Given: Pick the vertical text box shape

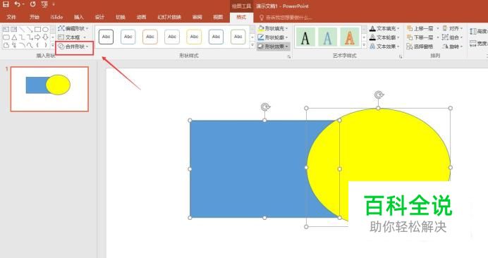Looking at the screenshot, I should pyautogui.click(x=13, y=30).
